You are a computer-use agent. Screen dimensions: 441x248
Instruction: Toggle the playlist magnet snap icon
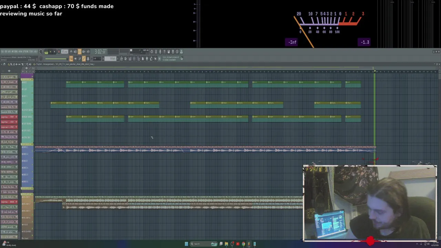pos(4,64)
